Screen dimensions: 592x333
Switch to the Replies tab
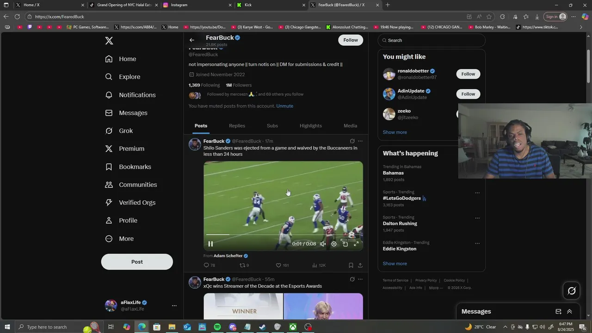coord(237,126)
